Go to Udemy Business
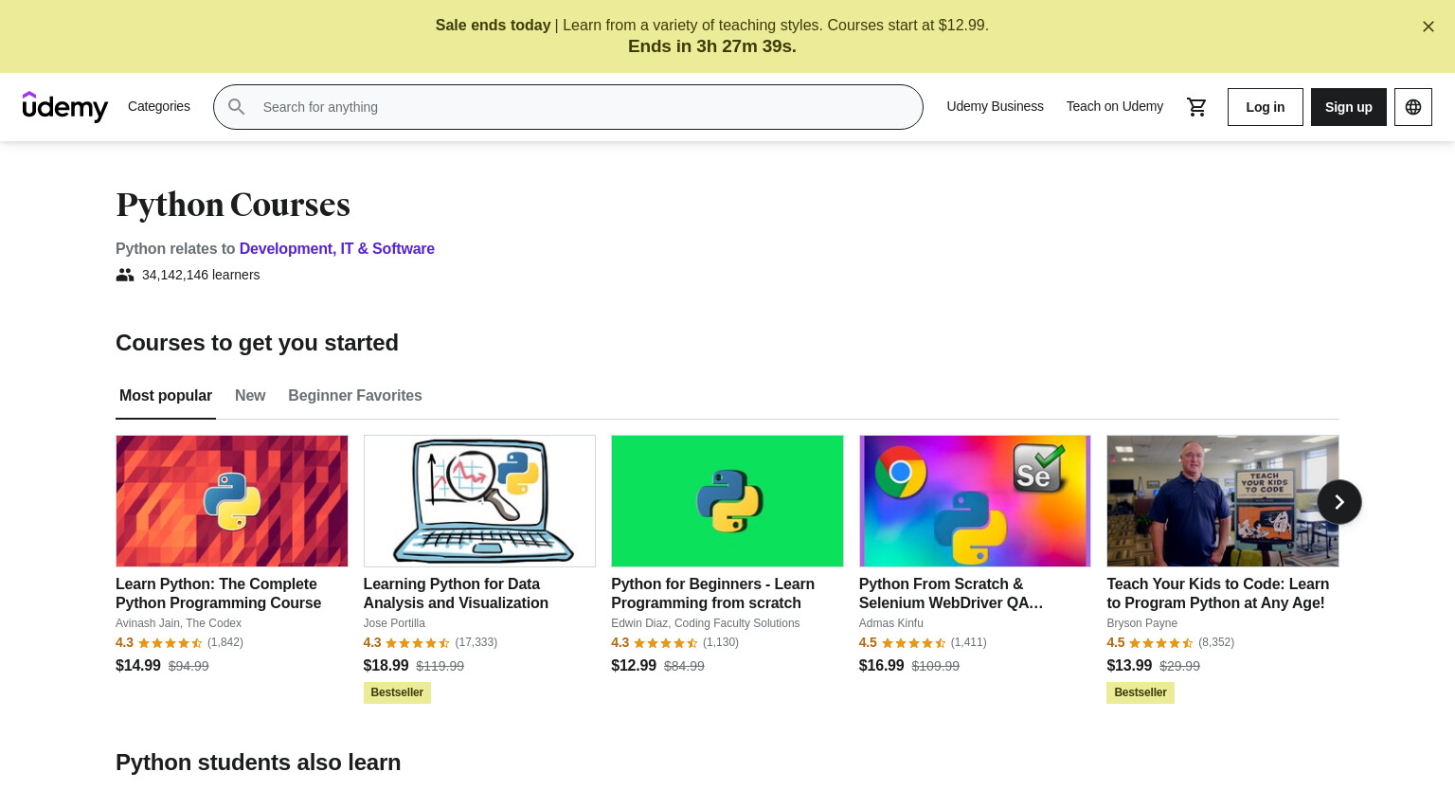1455x790 pixels. point(995,106)
